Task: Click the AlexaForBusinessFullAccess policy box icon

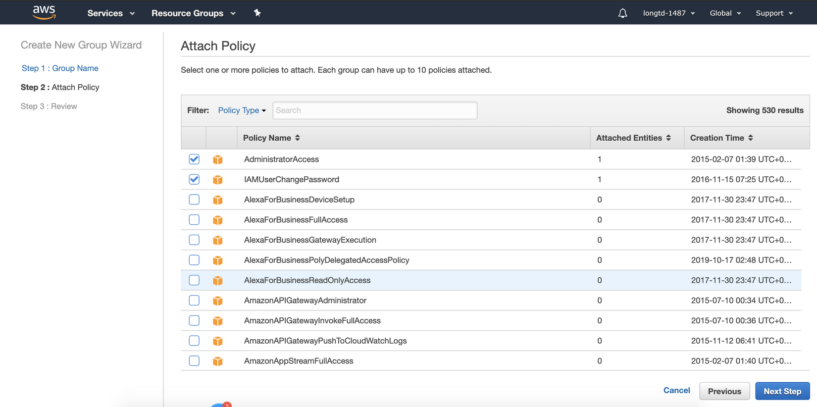Action: [x=218, y=220]
